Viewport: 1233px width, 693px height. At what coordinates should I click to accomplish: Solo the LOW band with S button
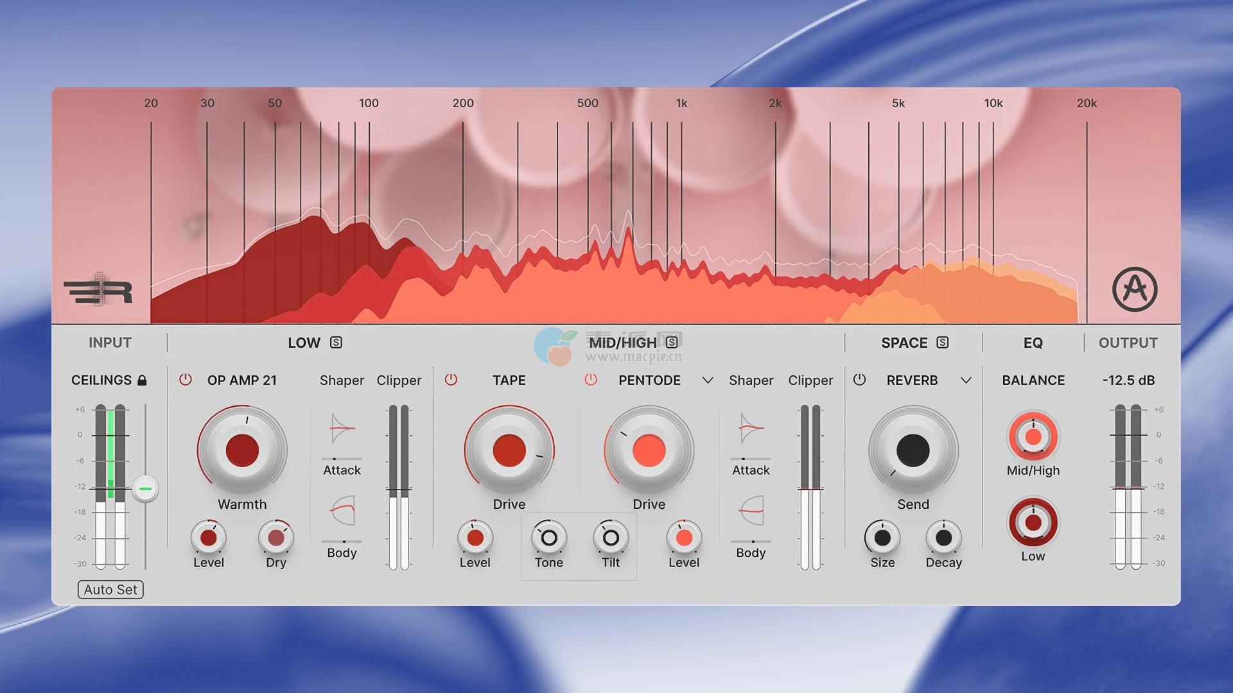coord(336,343)
